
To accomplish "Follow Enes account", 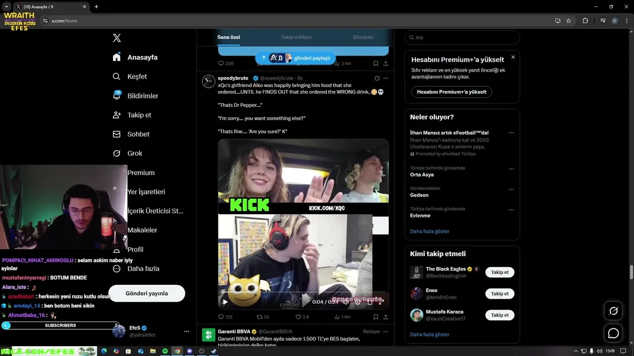I will click(x=500, y=294).
